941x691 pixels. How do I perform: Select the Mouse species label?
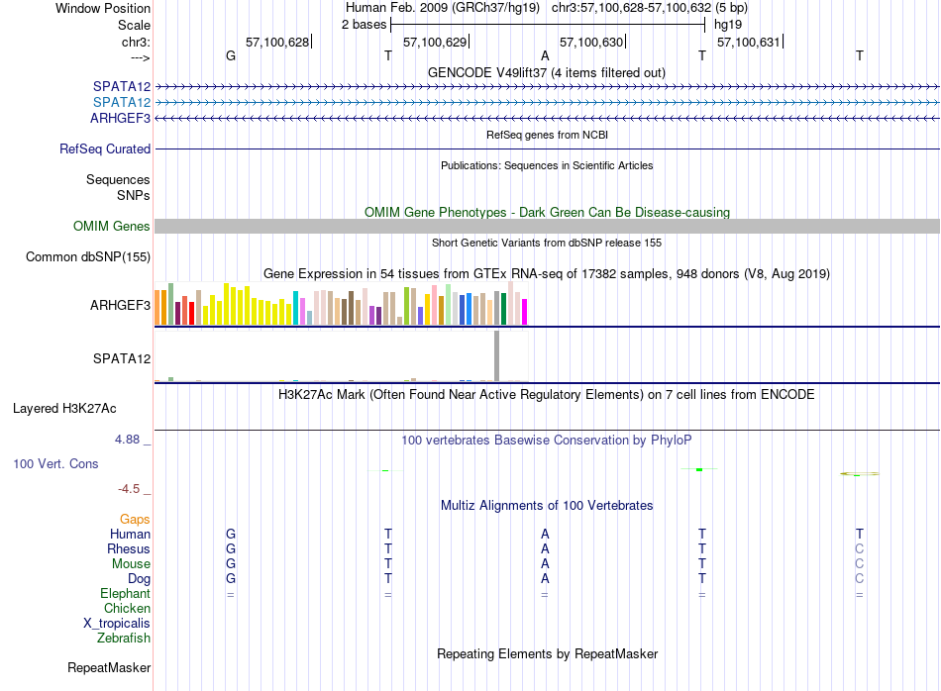131,564
